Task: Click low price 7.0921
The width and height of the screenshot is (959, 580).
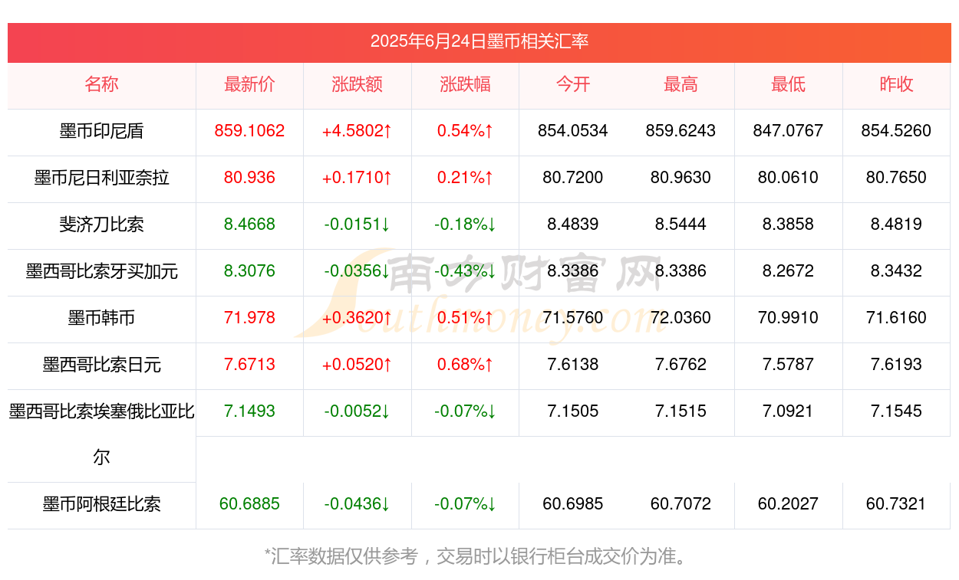Action: tap(788, 411)
